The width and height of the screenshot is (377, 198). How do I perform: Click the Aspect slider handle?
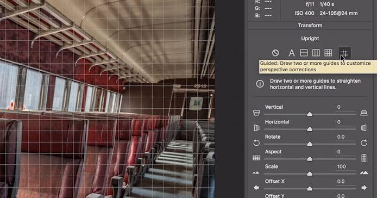[310, 159]
